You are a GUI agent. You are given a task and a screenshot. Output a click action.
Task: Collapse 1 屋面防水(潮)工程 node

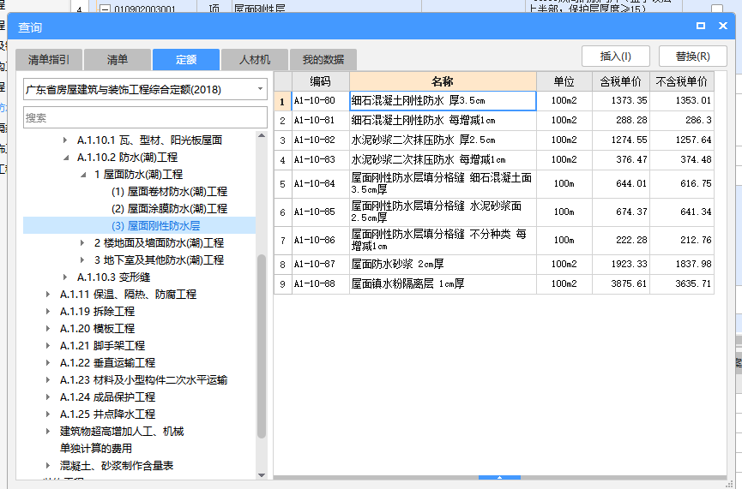[x=83, y=175]
